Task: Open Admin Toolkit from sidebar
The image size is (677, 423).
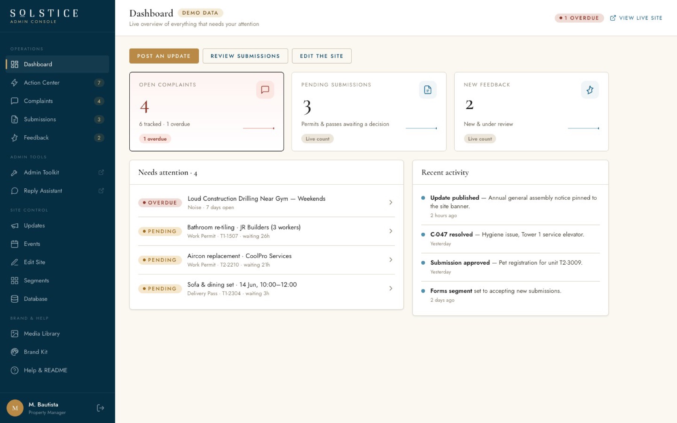Action: [x=57, y=173]
